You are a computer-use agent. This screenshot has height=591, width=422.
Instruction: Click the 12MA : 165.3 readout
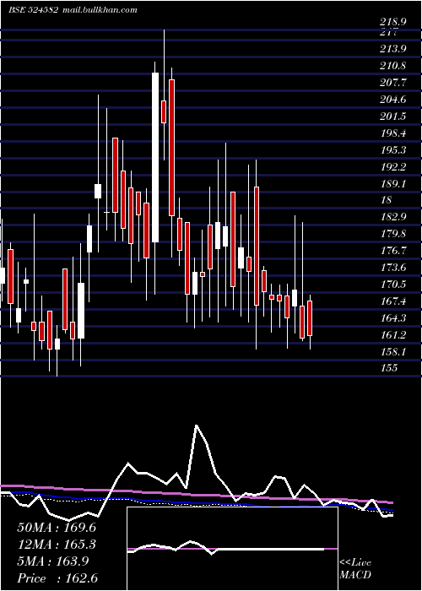[57, 545]
